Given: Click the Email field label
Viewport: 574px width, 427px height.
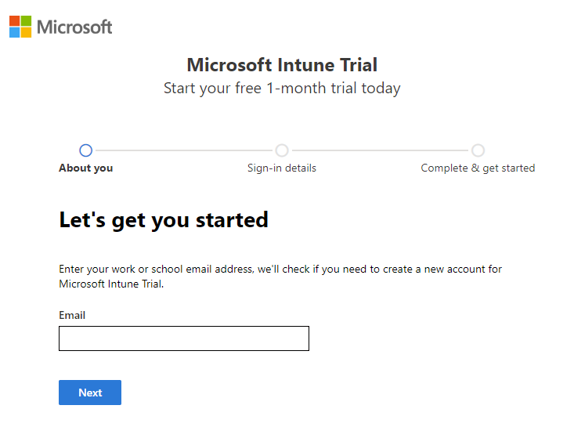Looking at the screenshot, I should [72, 315].
